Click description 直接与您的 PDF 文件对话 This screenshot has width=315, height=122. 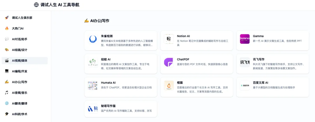click(202, 64)
